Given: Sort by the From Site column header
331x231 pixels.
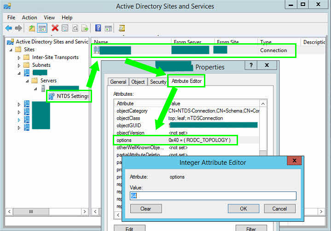Looking at the screenshot, I should click(236, 42).
